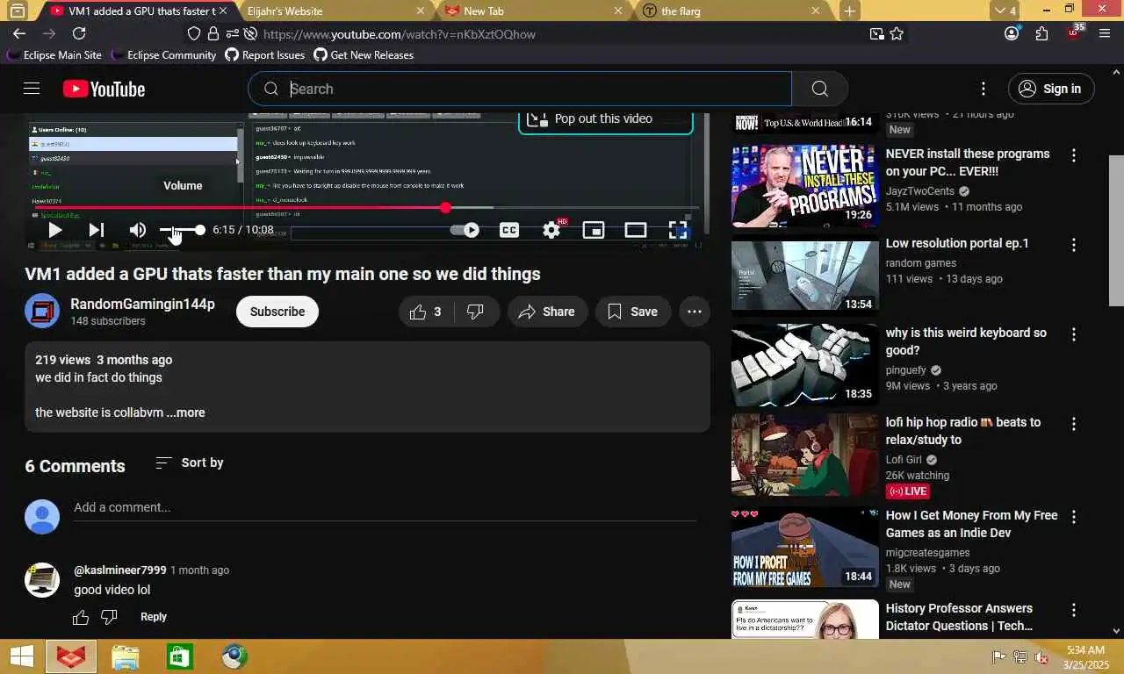
Task: Open the YouTube hamburger guide menu
Action: tap(32, 89)
